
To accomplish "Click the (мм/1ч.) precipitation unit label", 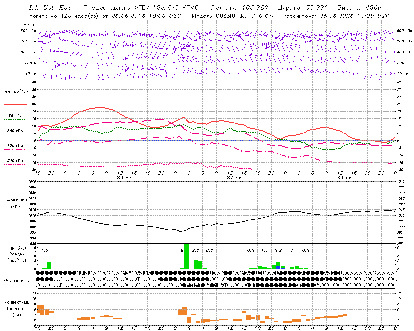I will (x=17, y=260).
